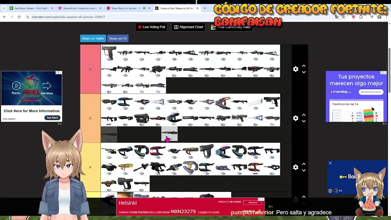Screen dimensions: 391x220
Task: Select the pink S tier label
Action: click(90, 69)
